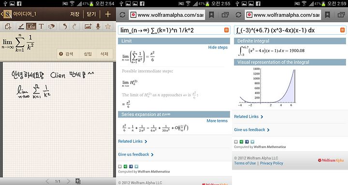The height and width of the screenshot is (185, 348).
Task: Open the tabs window in the middle browser
Action: coord(225,15)
